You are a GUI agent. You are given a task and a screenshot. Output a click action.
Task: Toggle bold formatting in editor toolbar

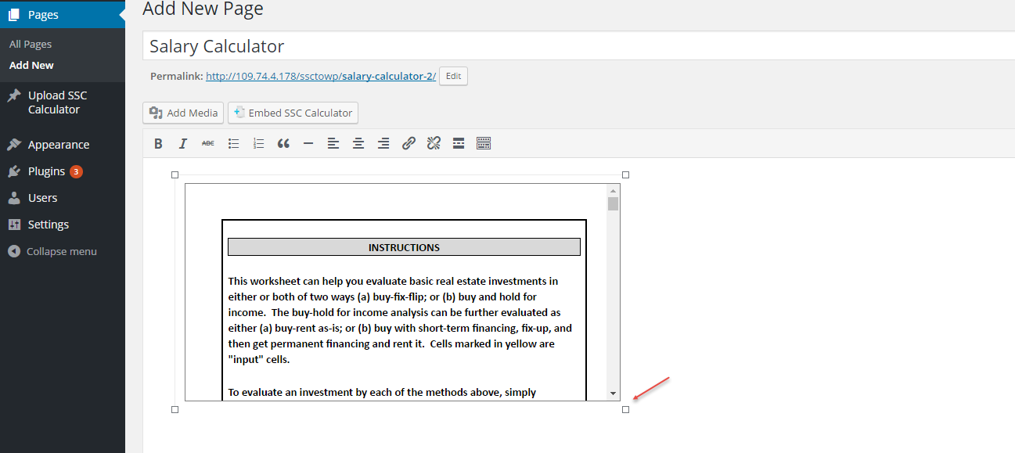158,143
